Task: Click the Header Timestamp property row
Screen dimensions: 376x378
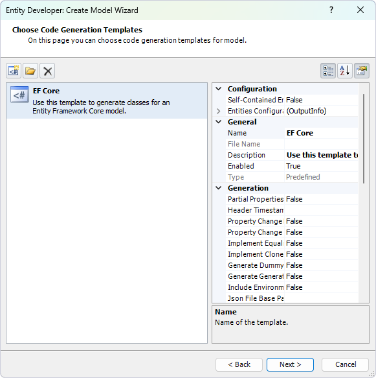Action: click(x=292, y=210)
